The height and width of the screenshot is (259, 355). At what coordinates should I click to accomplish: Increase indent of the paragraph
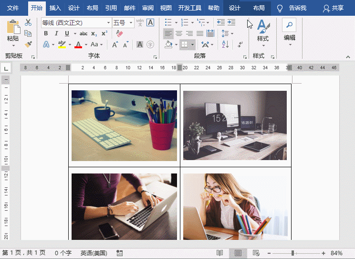231,22
